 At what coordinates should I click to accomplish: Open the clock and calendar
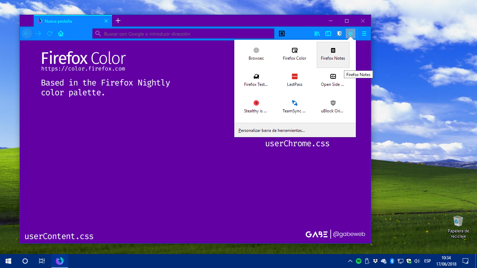pos(446,261)
